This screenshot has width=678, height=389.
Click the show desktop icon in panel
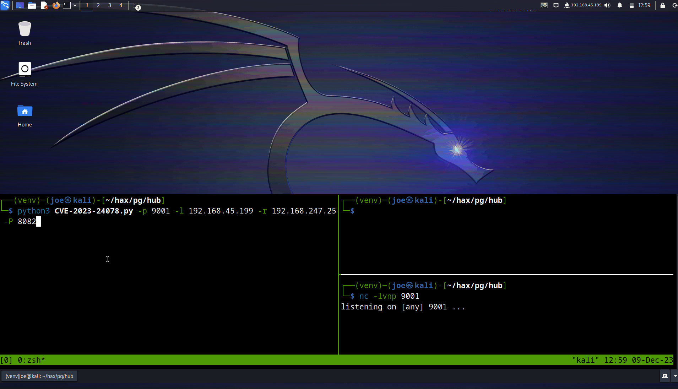click(20, 5)
